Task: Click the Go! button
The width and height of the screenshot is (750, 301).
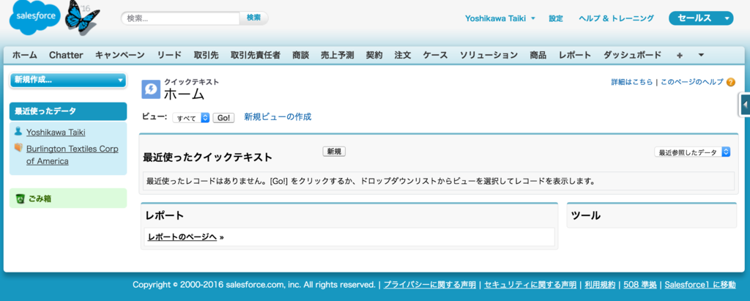Action: click(223, 118)
